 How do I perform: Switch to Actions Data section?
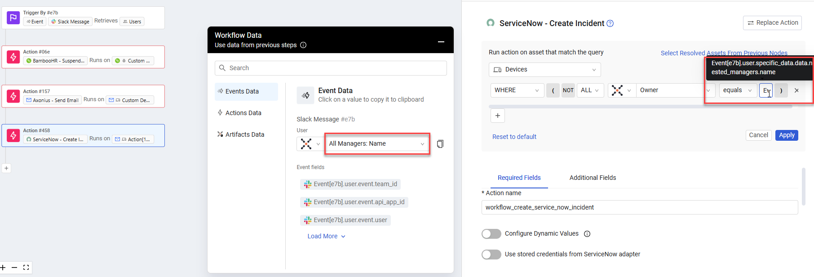tap(246, 113)
